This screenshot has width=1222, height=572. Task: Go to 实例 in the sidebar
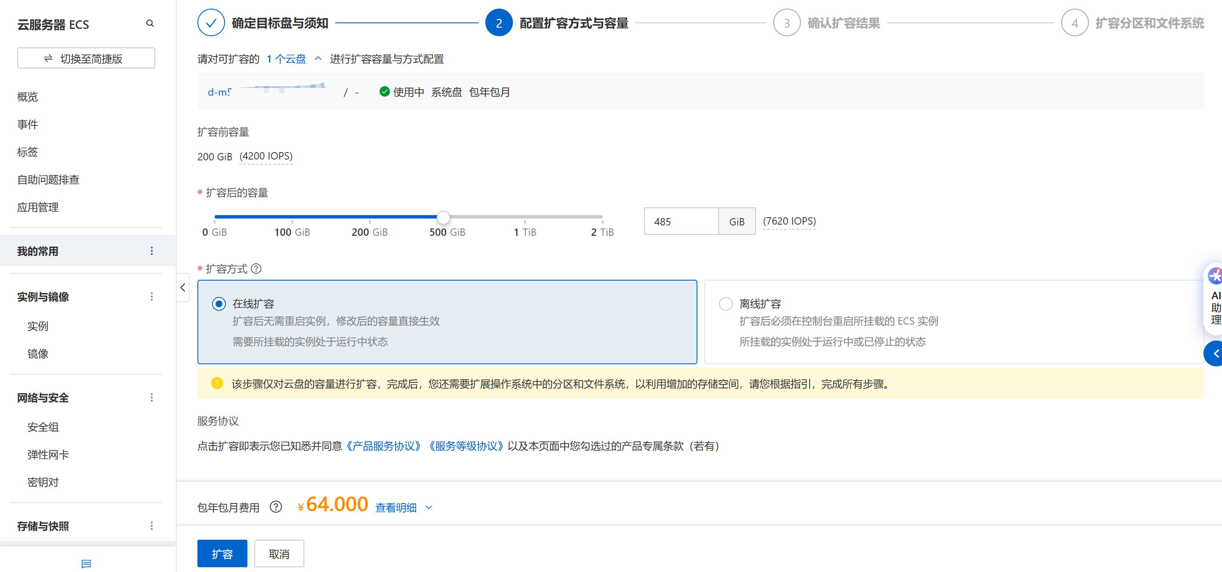coord(38,326)
